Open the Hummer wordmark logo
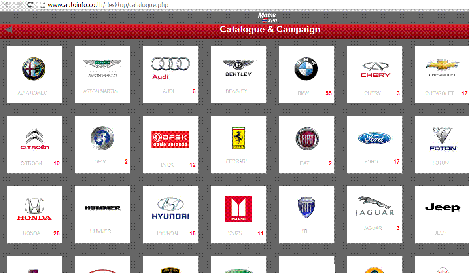Screen dimensions: 469x273 click(102, 208)
